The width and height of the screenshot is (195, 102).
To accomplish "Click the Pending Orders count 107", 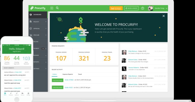I will coord(61,58).
